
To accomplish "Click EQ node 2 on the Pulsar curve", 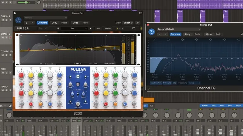I will tap(57, 50).
